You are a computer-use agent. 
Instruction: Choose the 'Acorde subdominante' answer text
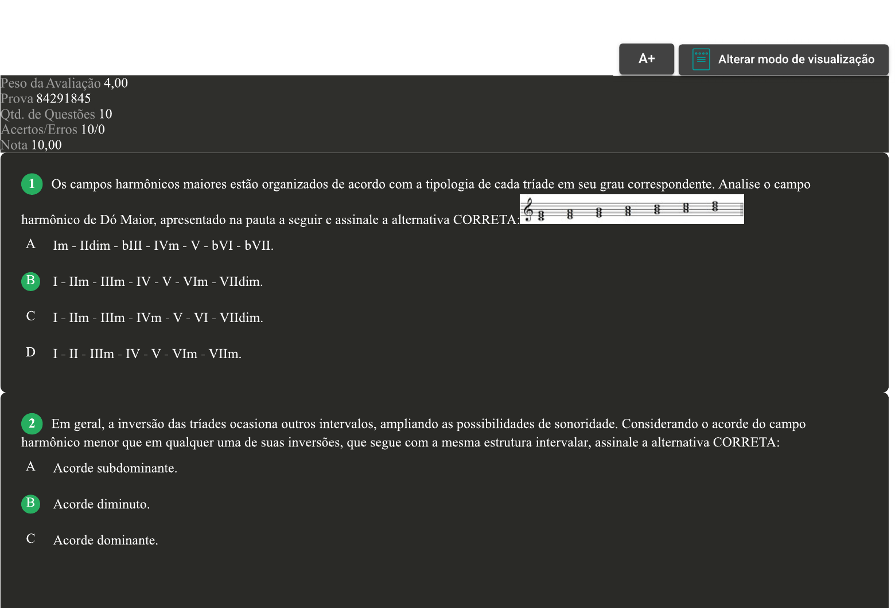click(115, 468)
